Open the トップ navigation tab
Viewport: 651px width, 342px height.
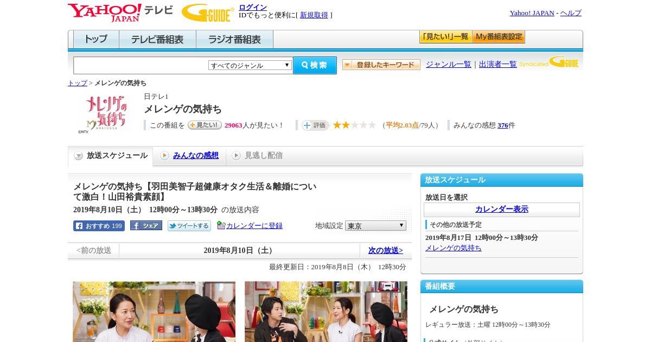pyautogui.click(x=96, y=40)
